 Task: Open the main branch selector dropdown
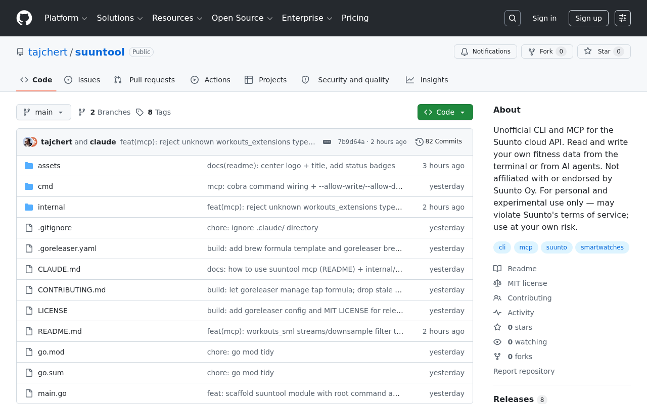tap(43, 112)
